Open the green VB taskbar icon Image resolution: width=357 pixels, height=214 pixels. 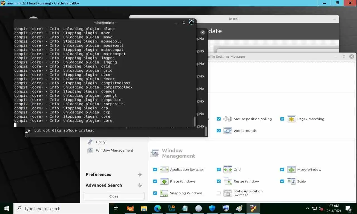[x=171, y=208]
